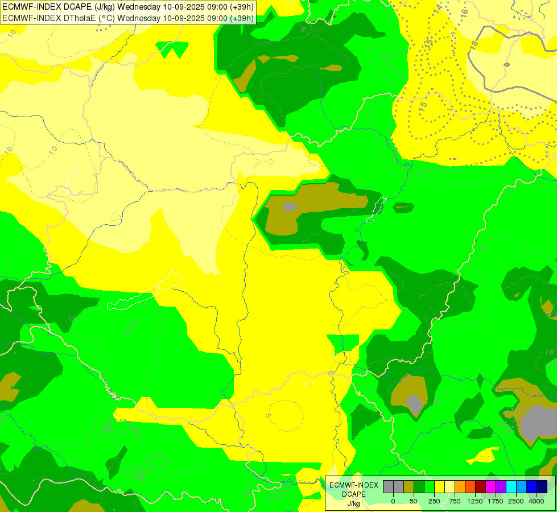Click the navy legend swatch
The width and height of the screenshot is (557, 512).
542,487
